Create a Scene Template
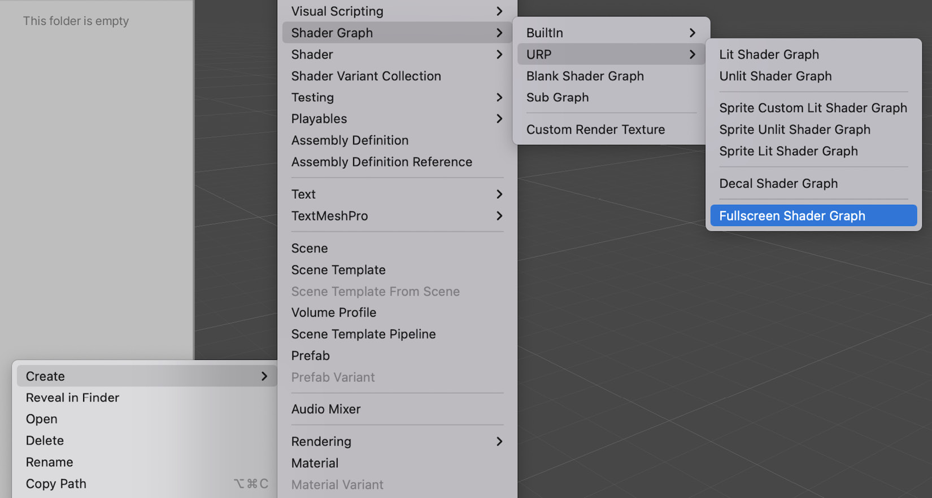The image size is (932, 498). [x=397, y=270]
